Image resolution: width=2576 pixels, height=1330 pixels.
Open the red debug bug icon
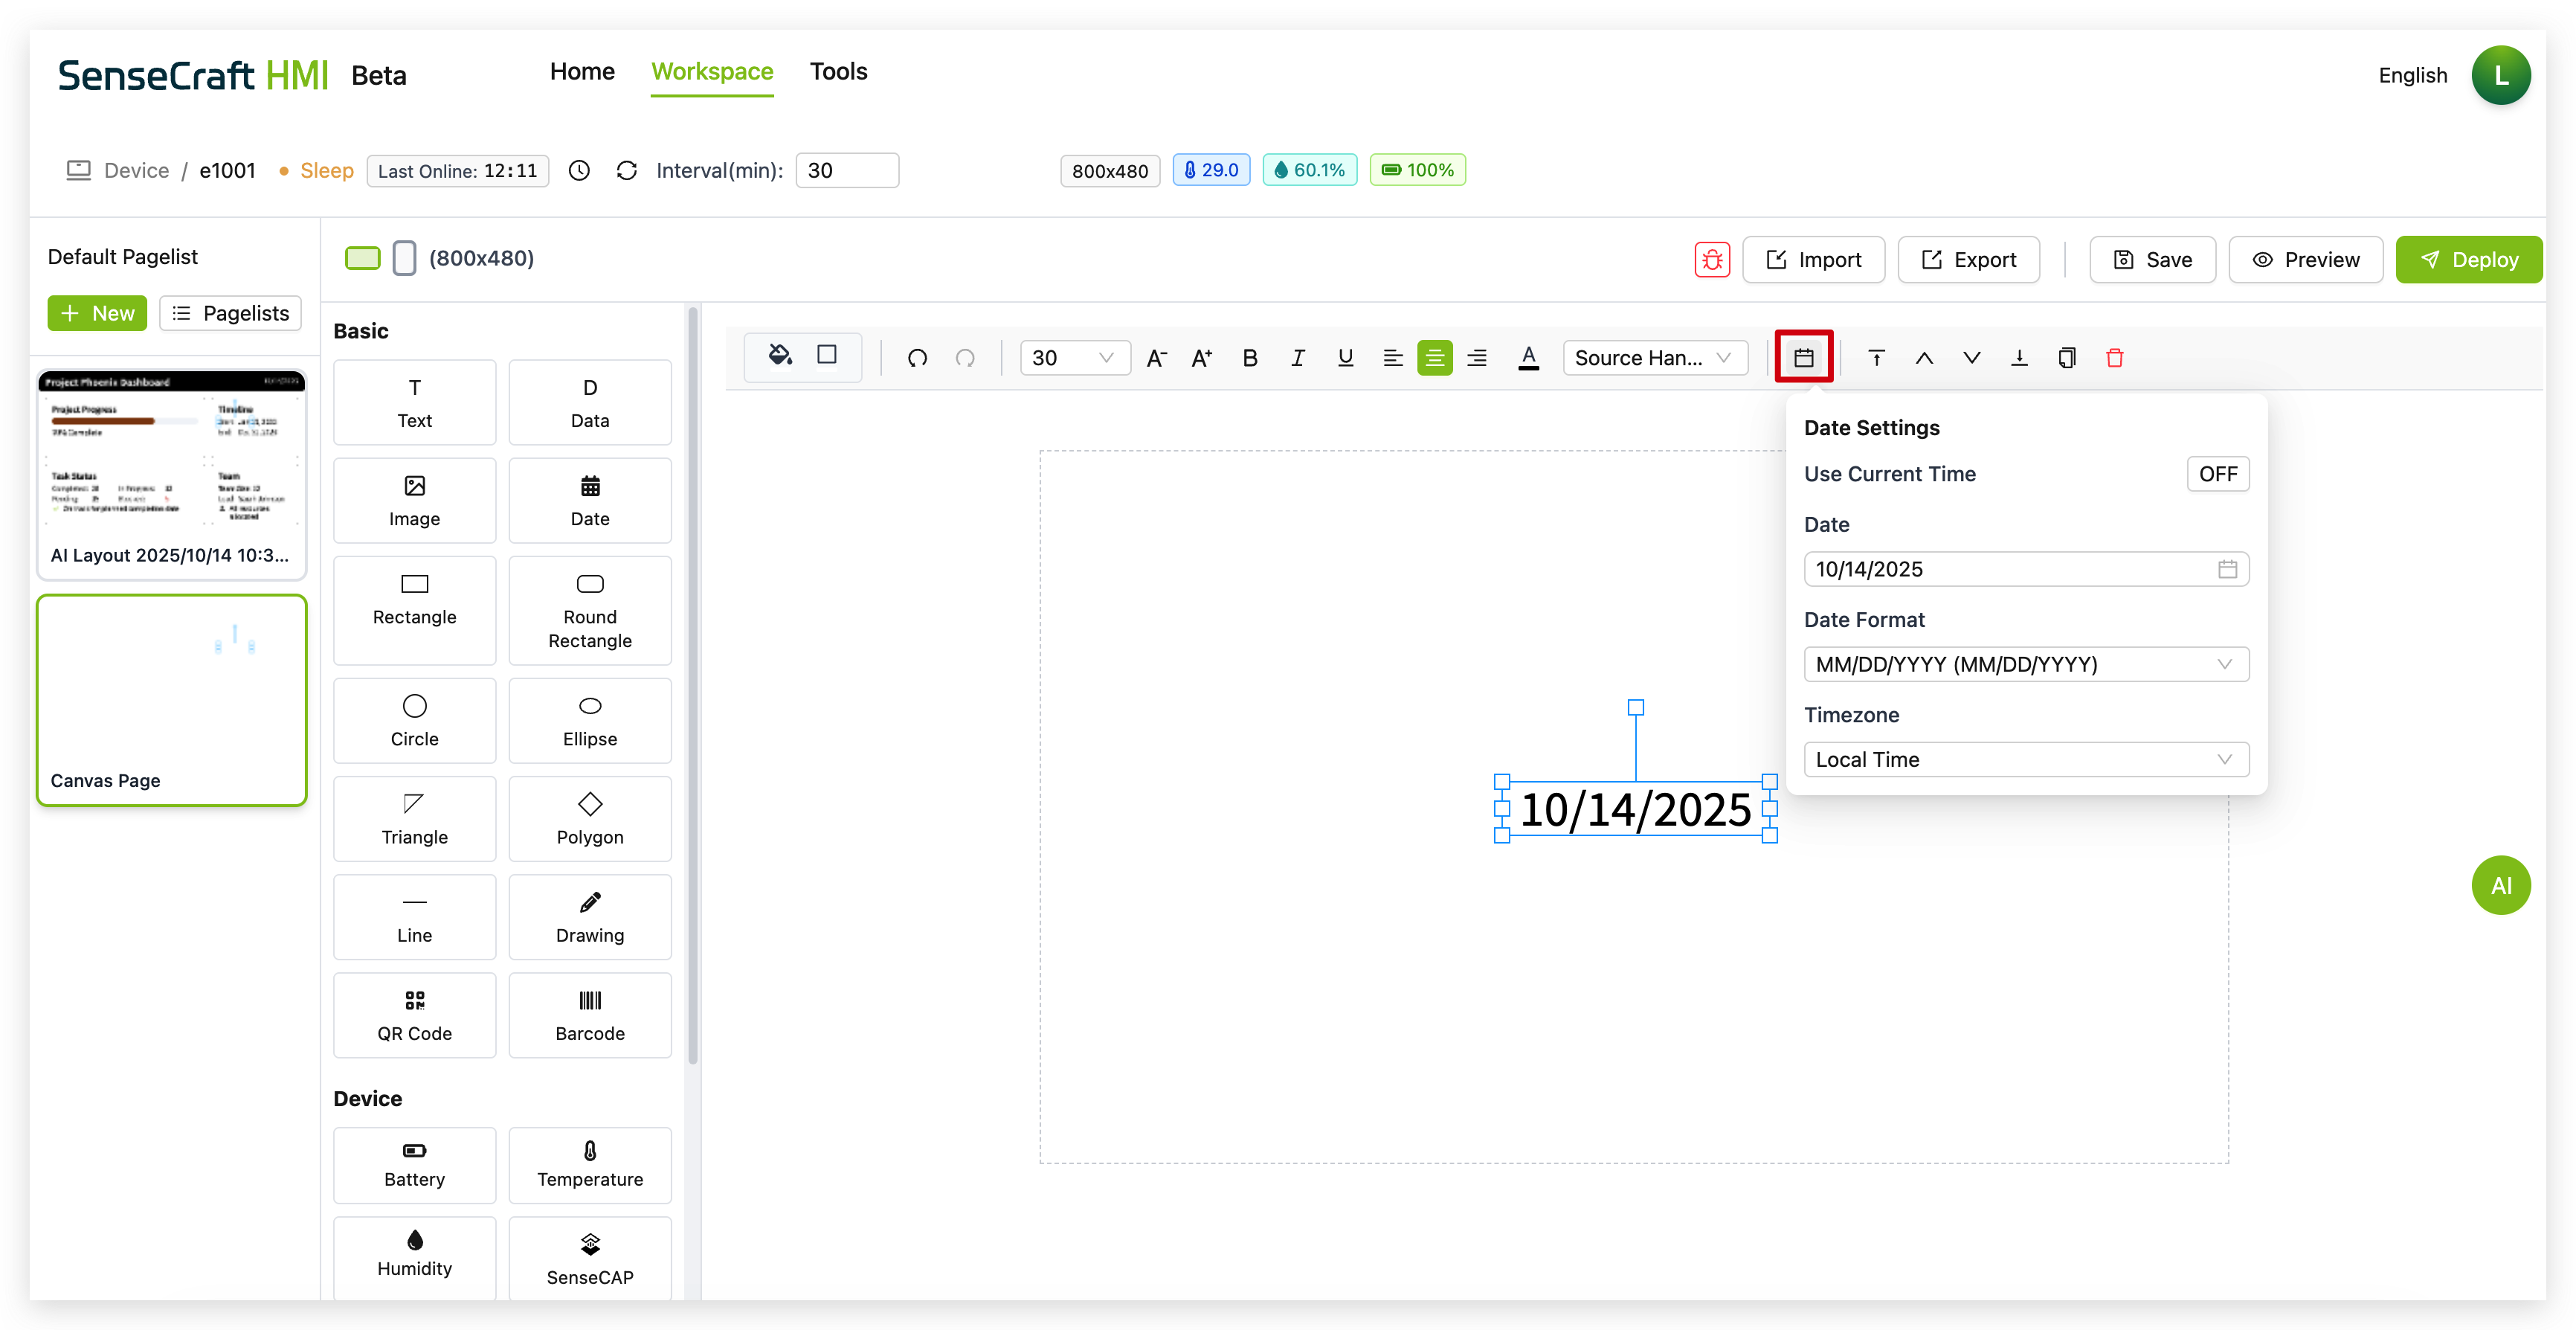pos(1711,260)
